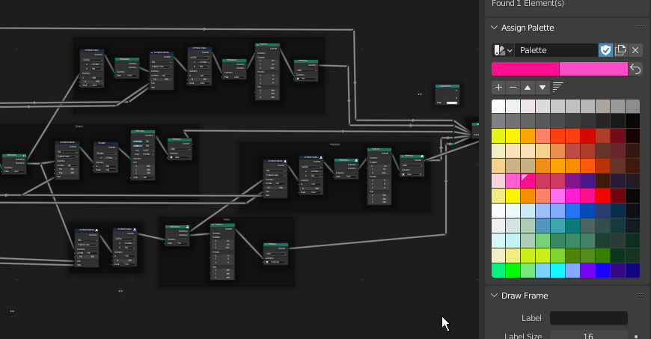Select the lone unframed node with white bar
Image resolution: width=651 pixels, height=339 pixels.
447,95
